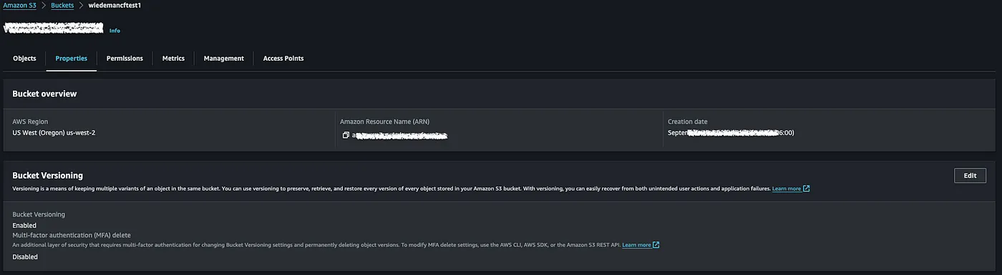Navigate to Amazon S3 breadcrumb
This screenshot has width=1002, height=275.
pos(19,5)
